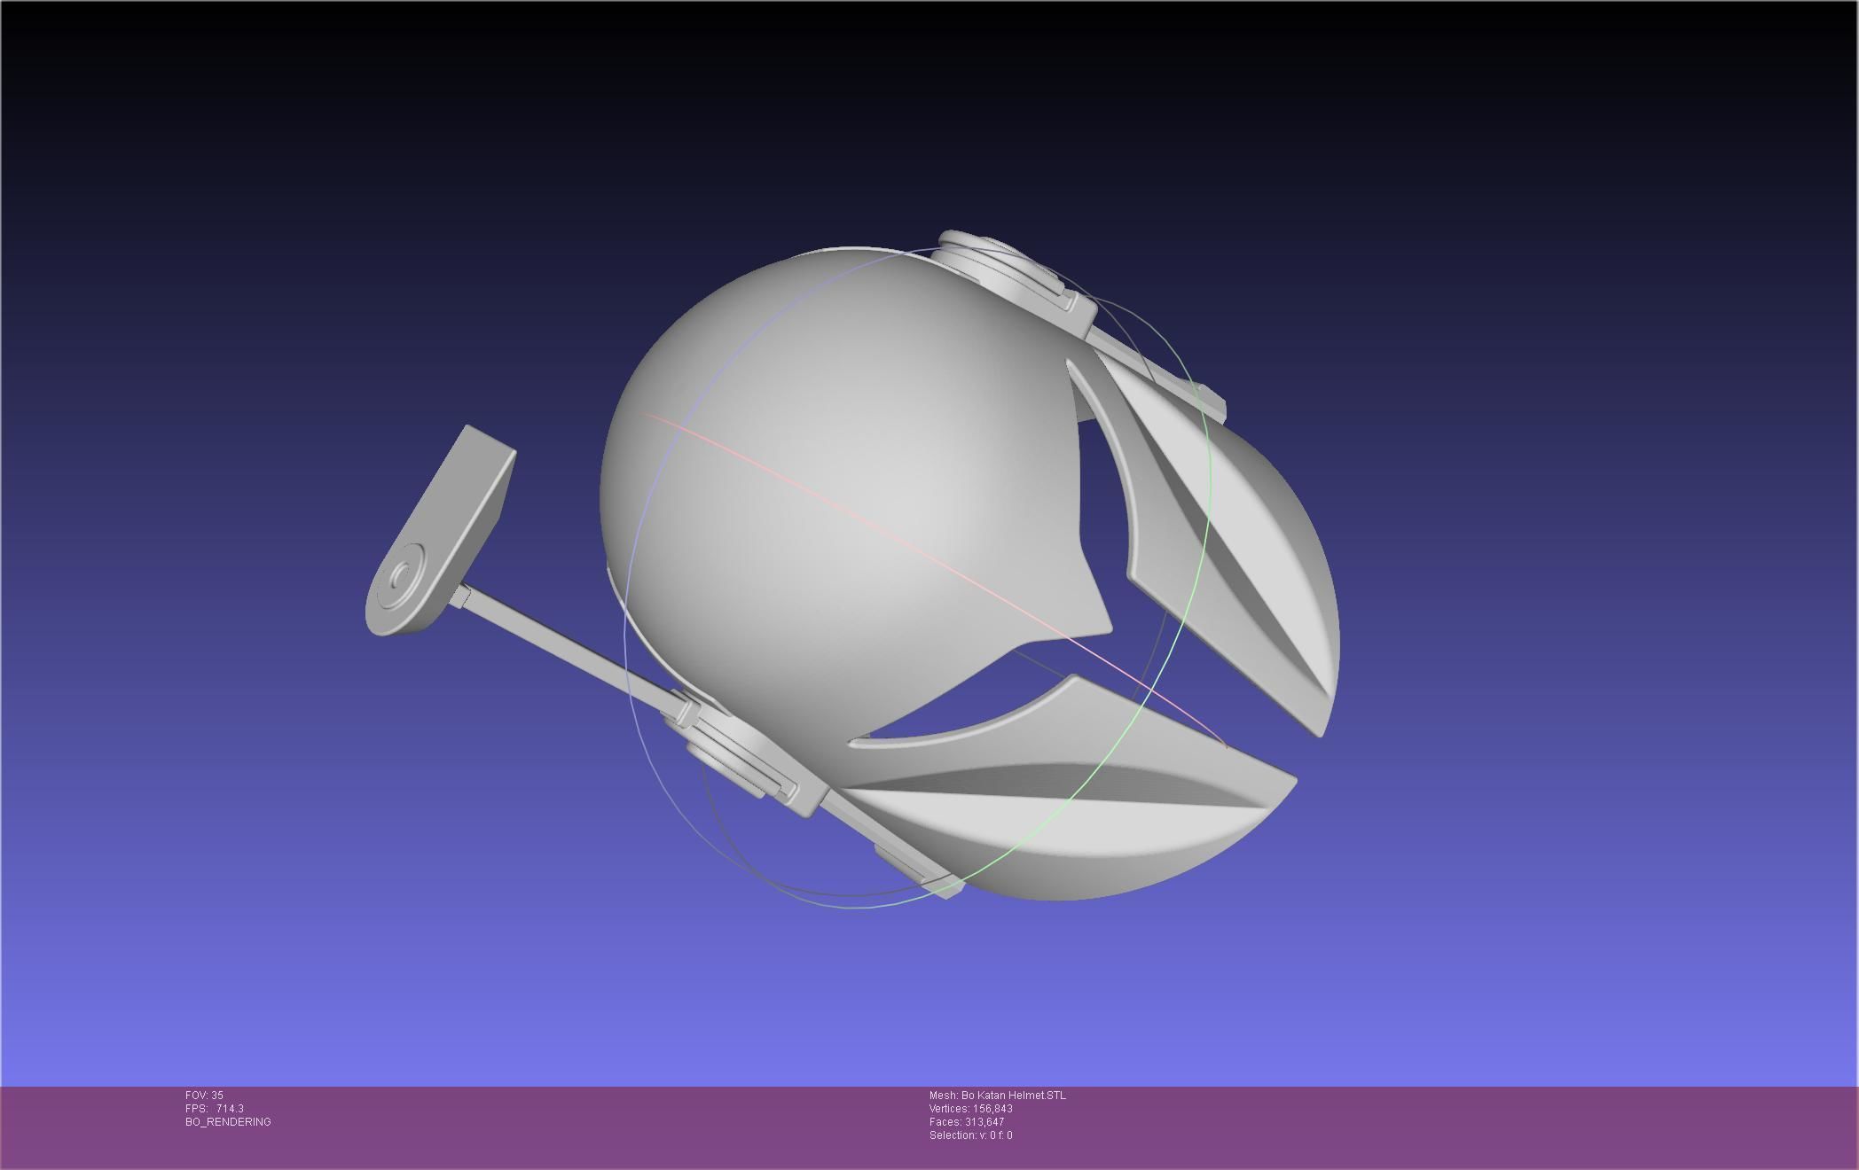Click the Selection: v: 0 f: 0 text
The image size is (1859, 1170).
[x=971, y=1135]
